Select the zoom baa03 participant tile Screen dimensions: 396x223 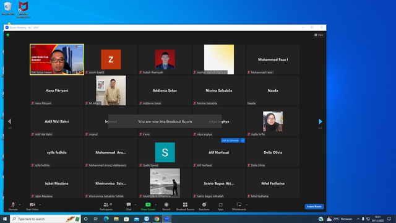[111, 59]
